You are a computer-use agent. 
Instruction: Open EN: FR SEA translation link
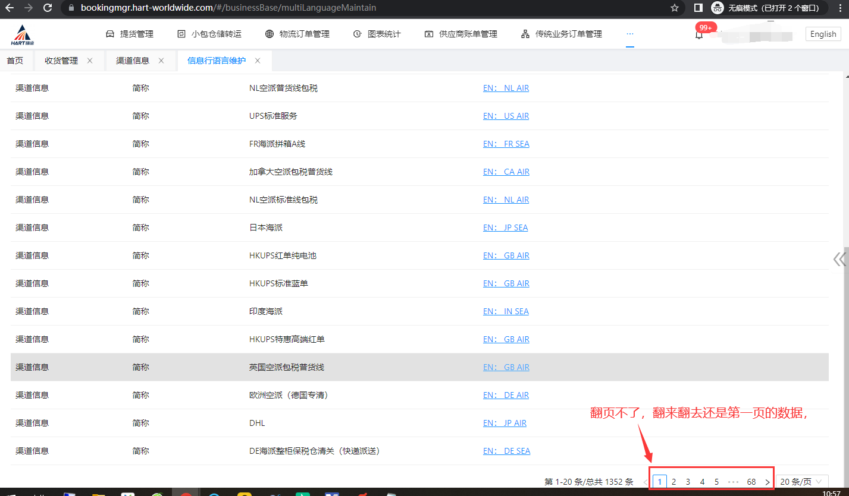(506, 144)
